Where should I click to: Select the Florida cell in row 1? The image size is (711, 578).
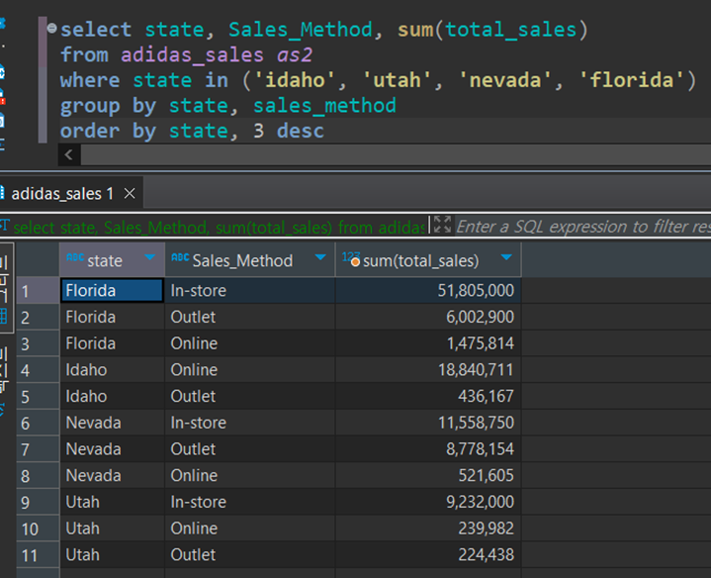[x=112, y=291]
